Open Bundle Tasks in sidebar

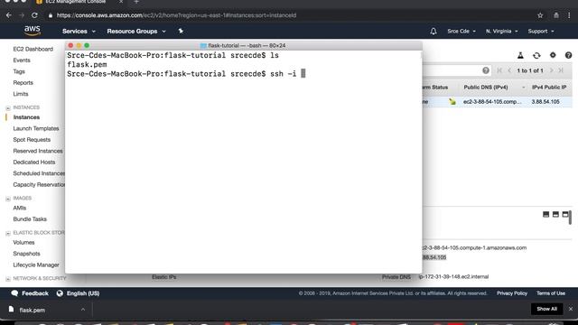[30, 218]
